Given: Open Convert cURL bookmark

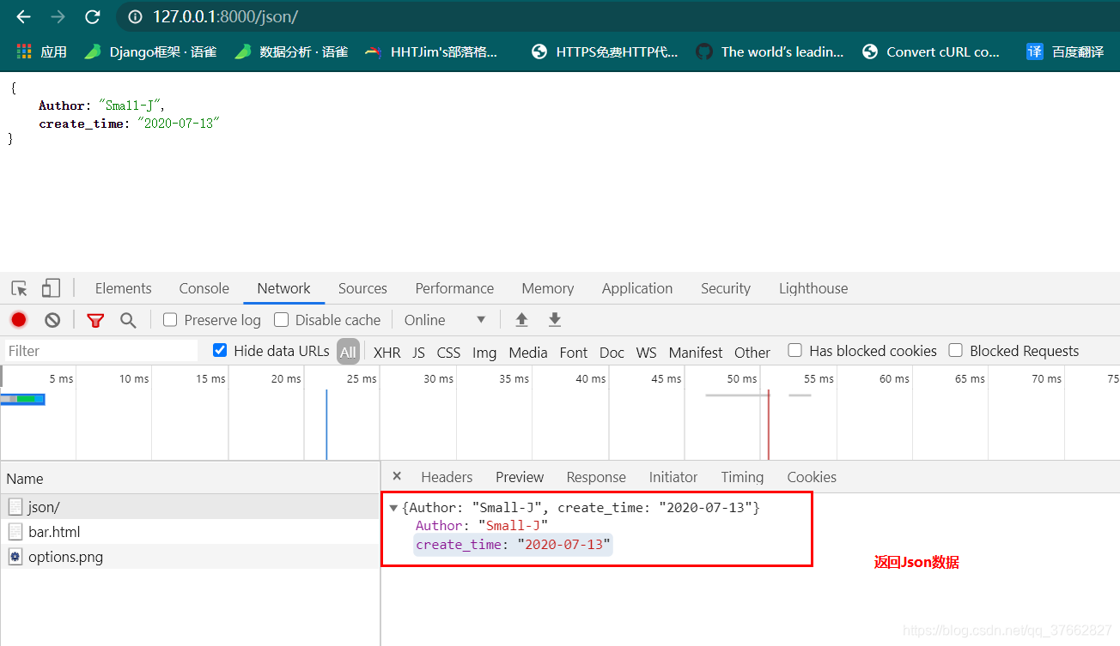Looking at the screenshot, I should click(931, 51).
